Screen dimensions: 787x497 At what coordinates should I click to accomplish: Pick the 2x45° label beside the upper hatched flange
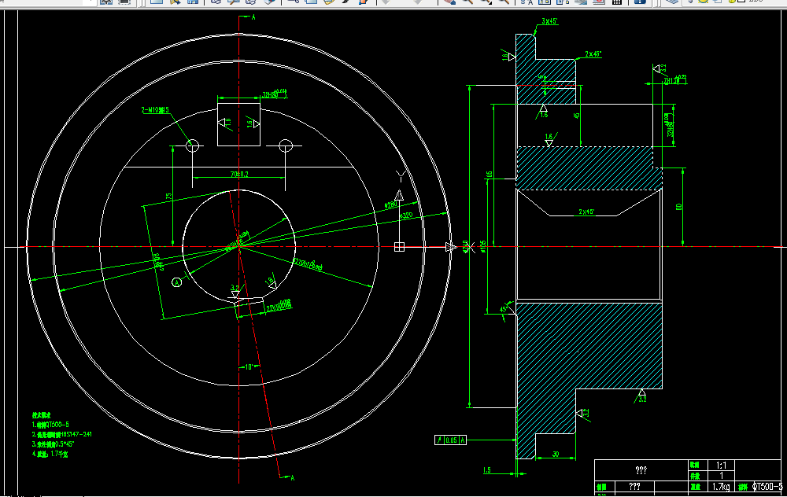point(593,54)
